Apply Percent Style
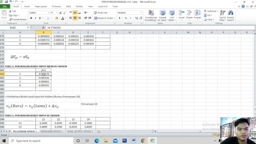The width and height of the screenshot is (256, 144). 126,18
